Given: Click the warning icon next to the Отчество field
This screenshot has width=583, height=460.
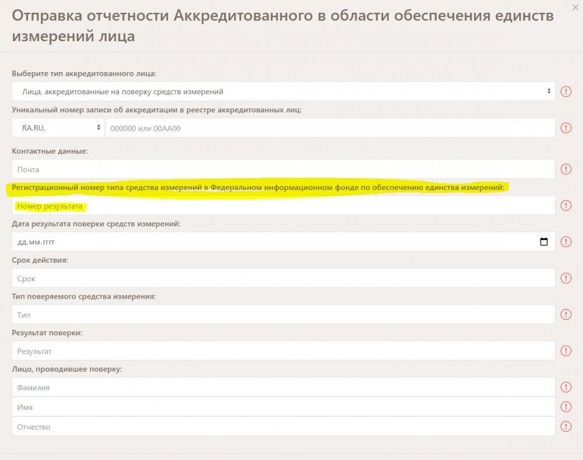Looking at the screenshot, I should [566, 426].
